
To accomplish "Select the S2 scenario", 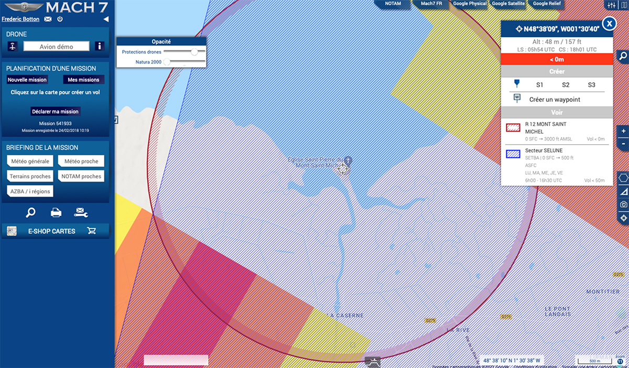I will point(566,85).
